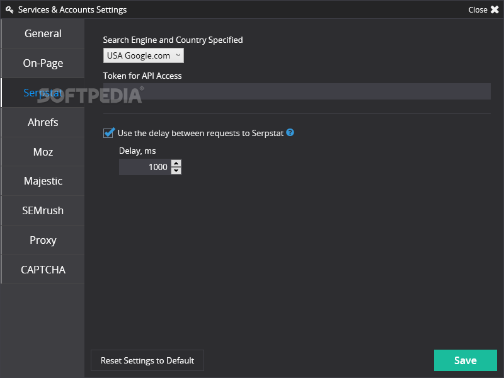
Task: Uncheck Use the delay between requests
Action: 108,133
